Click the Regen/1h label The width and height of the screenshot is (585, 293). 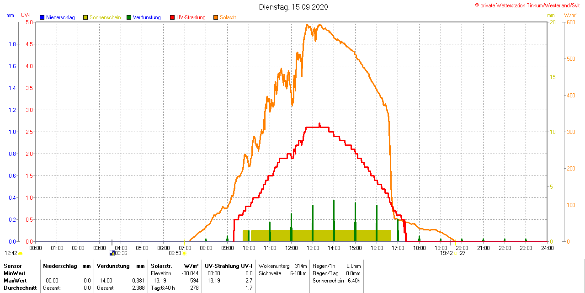tap(324, 266)
